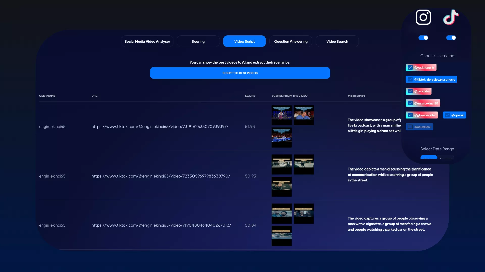This screenshot has width=485, height=272.
Task: Open the TikTok URL with score 50.84
Action: (161, 225)
